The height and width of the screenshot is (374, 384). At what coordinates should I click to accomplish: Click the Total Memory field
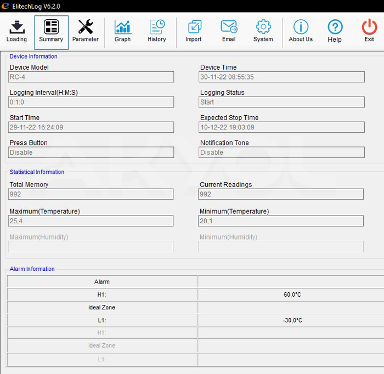(x=91, y=194)
